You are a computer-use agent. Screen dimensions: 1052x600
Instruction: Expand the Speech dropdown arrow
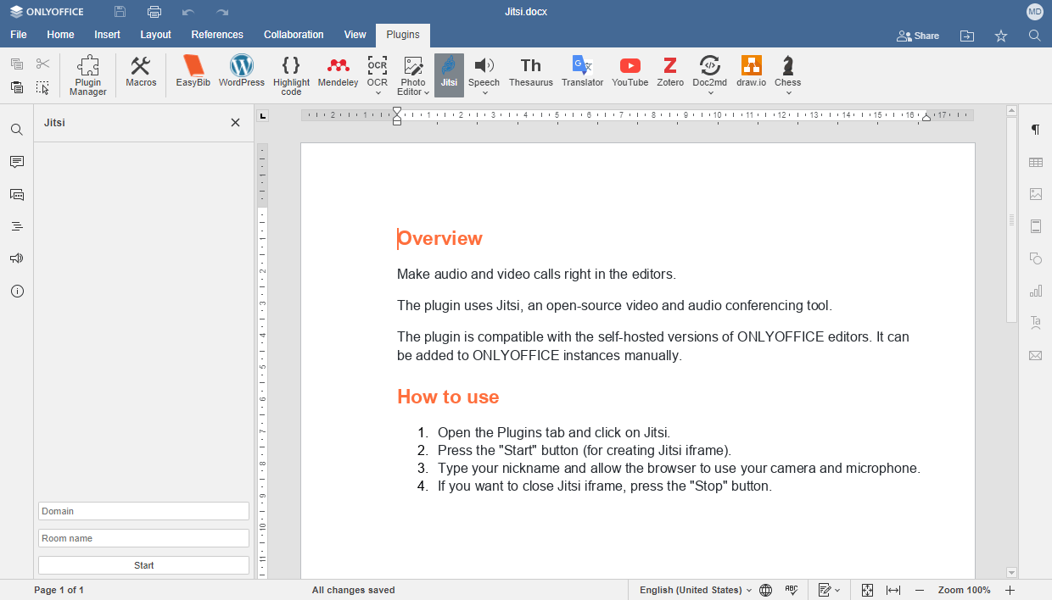coord(484,93)
